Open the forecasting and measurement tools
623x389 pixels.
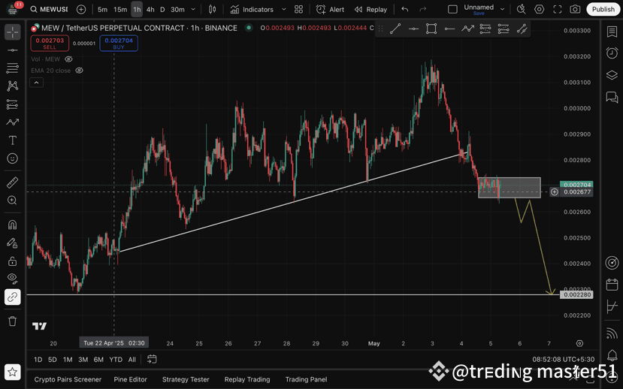12,104
